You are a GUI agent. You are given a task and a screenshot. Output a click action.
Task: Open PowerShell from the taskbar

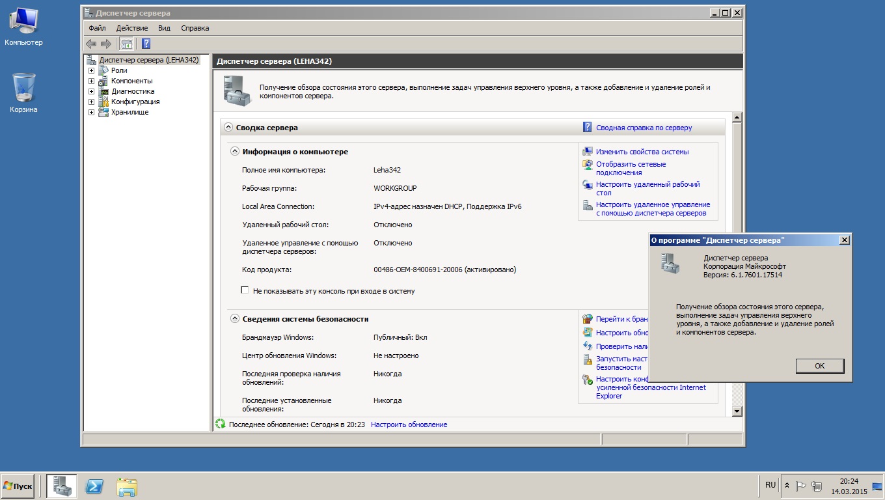point(94,486)
